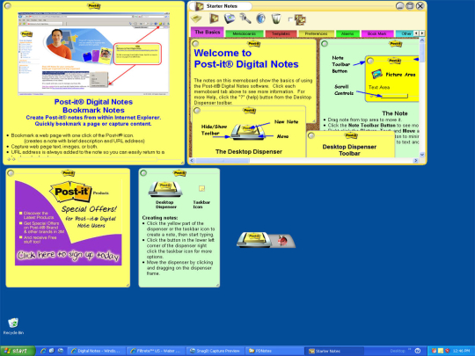Click the organizer card-file icon in the toolbar
The height and width of the screenshot is (356, 475).
pyautogui.click(x=230, y=18)
